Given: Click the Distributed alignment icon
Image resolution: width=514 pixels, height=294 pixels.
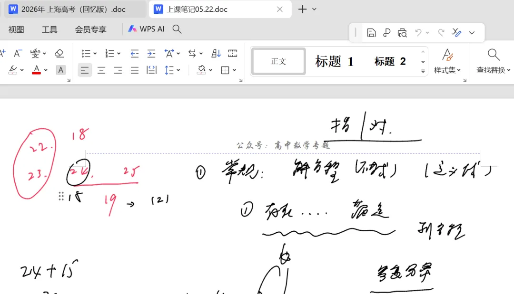Looking at the screenshot, I should (151, 70).
